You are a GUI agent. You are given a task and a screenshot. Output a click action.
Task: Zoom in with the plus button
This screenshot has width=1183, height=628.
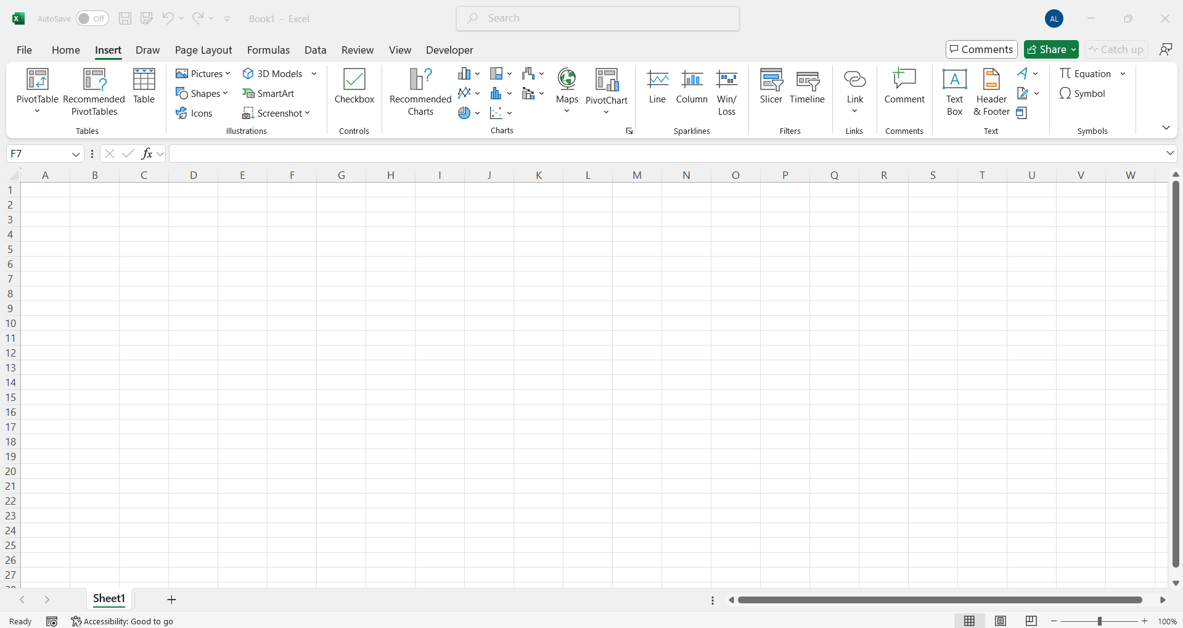coord(1145,621)
